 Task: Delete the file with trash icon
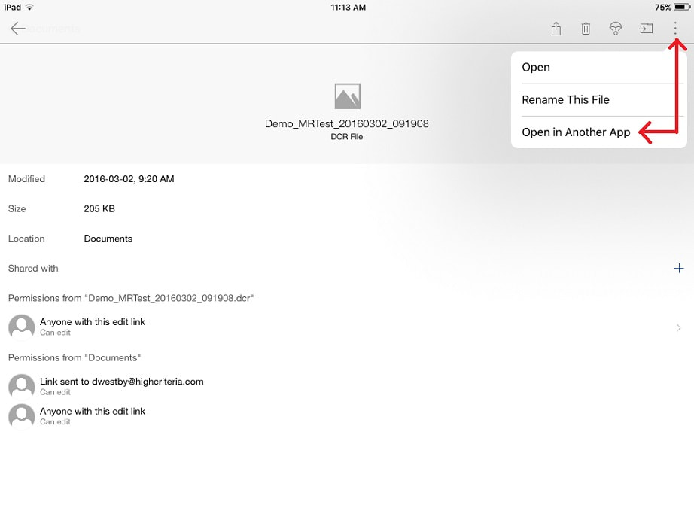[586, 29]
